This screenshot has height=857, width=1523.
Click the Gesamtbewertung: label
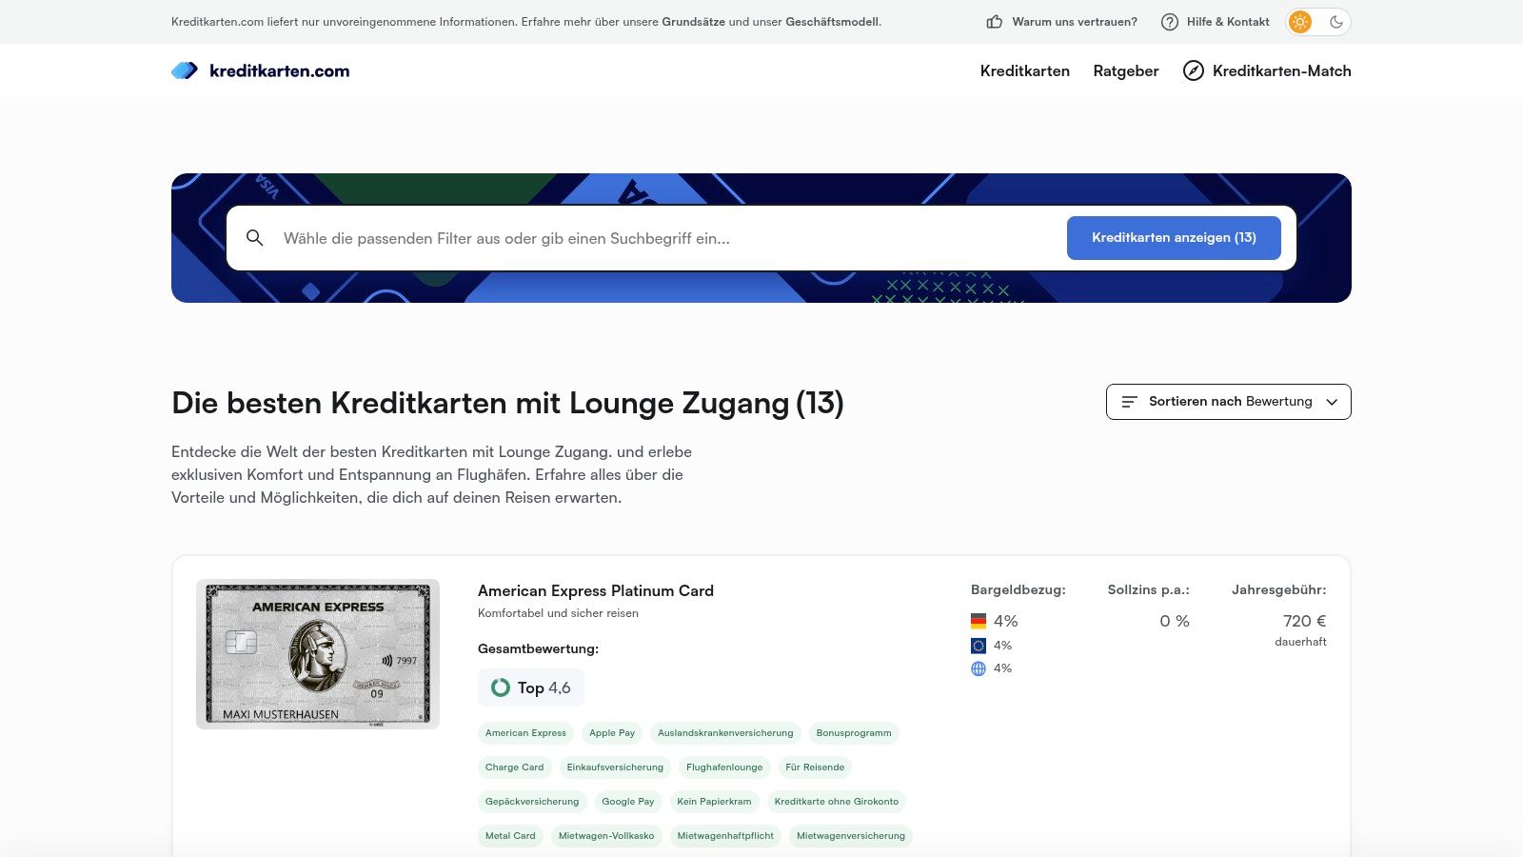click(x=538, y=648)
